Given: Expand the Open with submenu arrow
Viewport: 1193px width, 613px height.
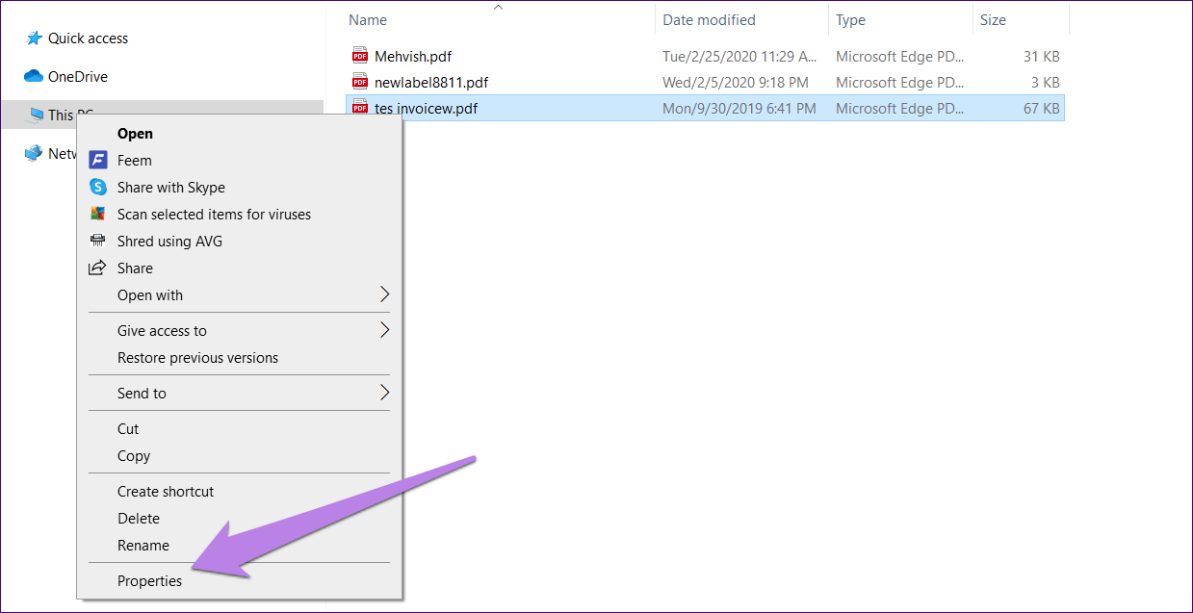Looking at the screenshot, I should point(384,295).
